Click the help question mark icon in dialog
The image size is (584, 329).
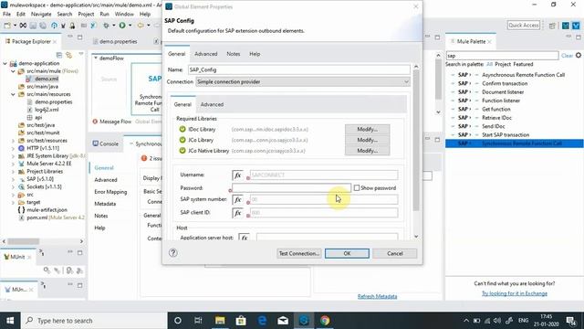(172, 253)
